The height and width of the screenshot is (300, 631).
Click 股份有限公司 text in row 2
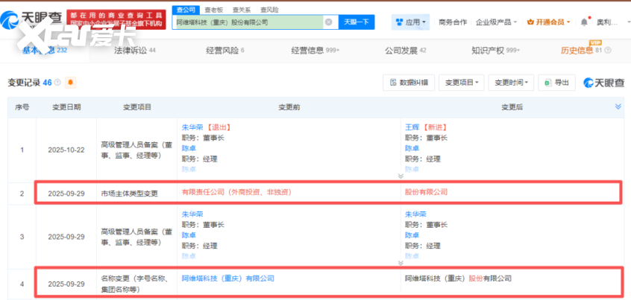[426, 192]
